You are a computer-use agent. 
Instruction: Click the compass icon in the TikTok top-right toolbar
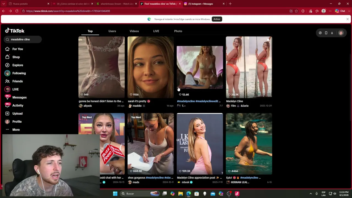[320, 33]
